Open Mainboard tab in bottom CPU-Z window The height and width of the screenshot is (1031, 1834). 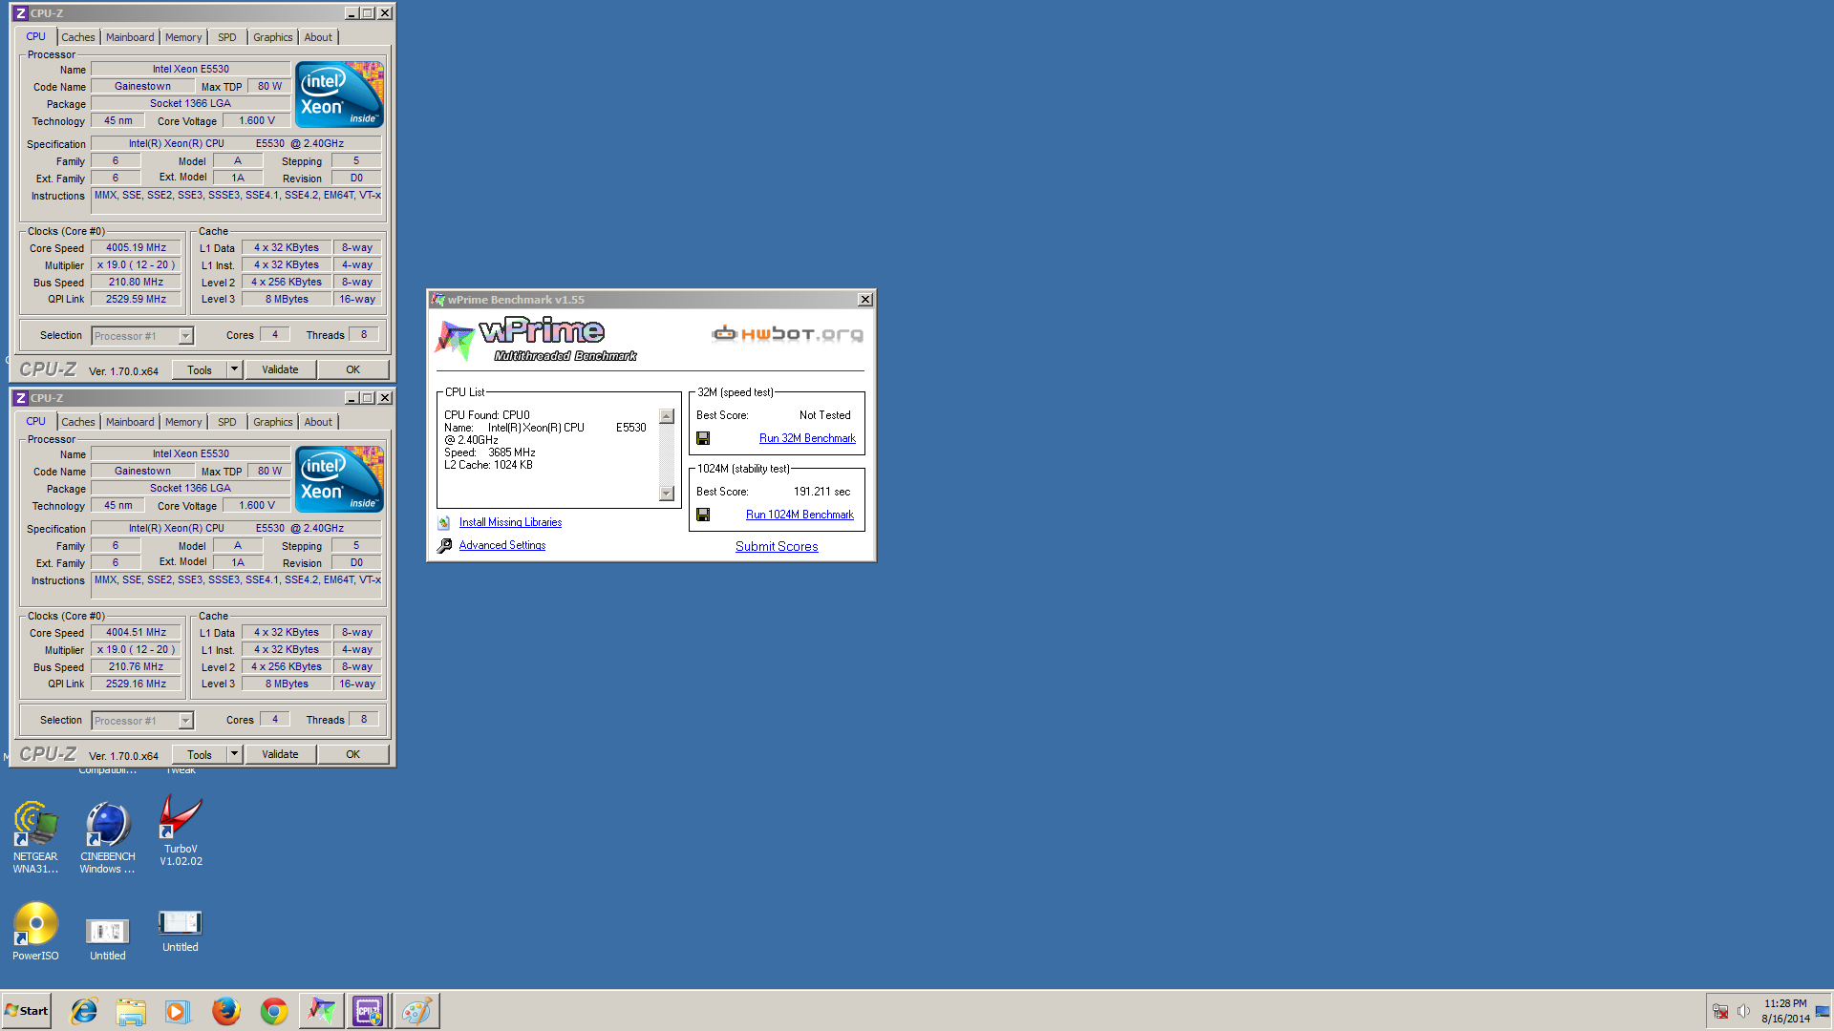(130, 422)
